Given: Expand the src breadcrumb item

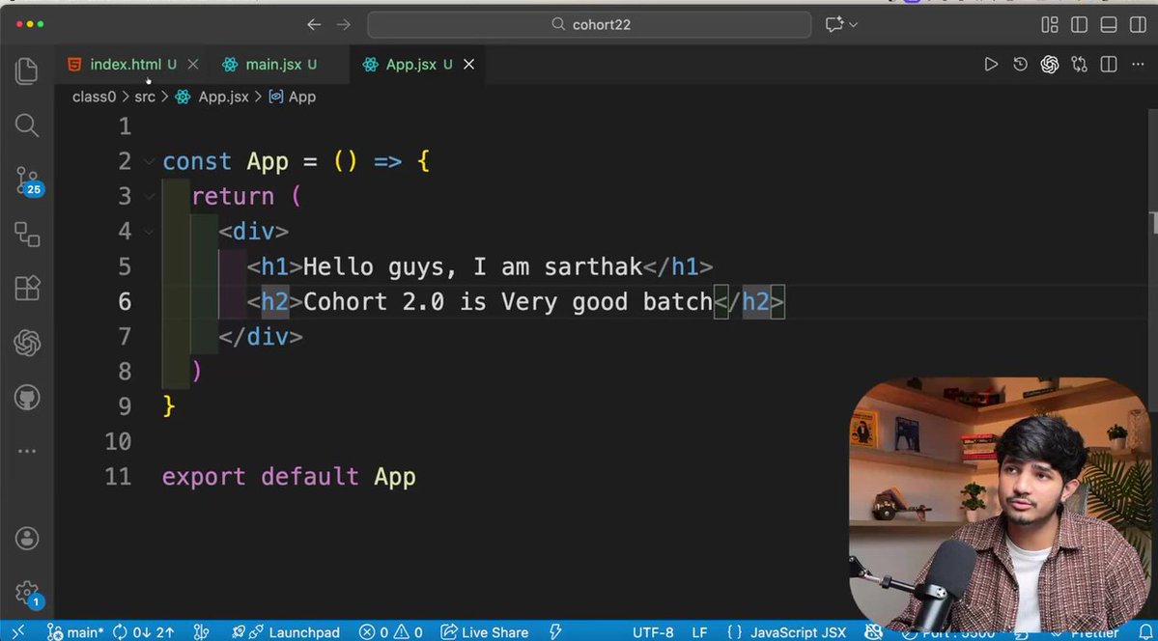Looking at the screenshot, I should pos(145,97).
